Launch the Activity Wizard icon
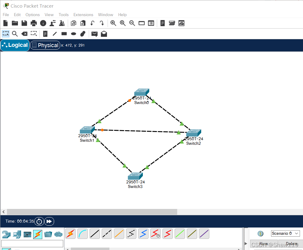This screenshot has width=303, height=250. coord(62,23)
